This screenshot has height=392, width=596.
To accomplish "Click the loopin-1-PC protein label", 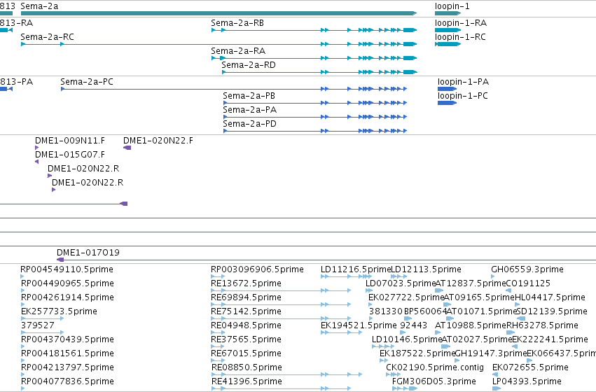I will [463, 96].
